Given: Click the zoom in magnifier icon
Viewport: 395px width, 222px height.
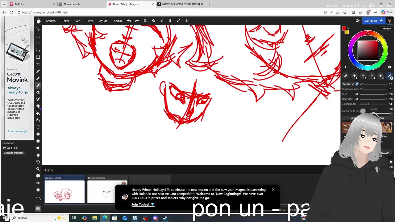Looking at the screenshot, I should tap(145, 21).
